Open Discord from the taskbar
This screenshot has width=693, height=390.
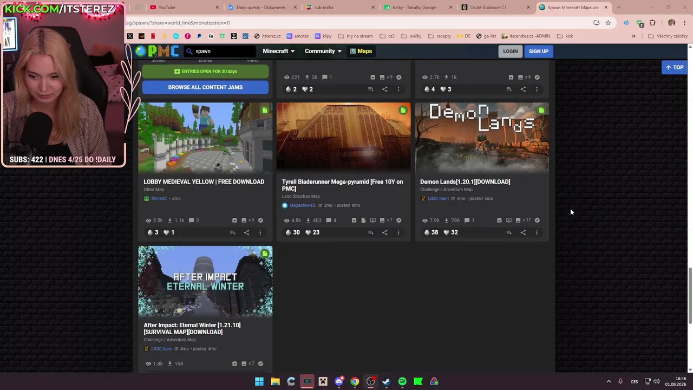pos(339,382)
